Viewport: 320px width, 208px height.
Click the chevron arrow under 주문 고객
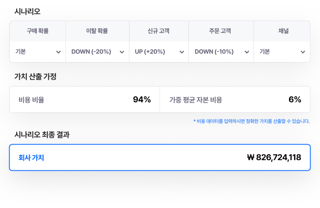(x=247, y=52)
